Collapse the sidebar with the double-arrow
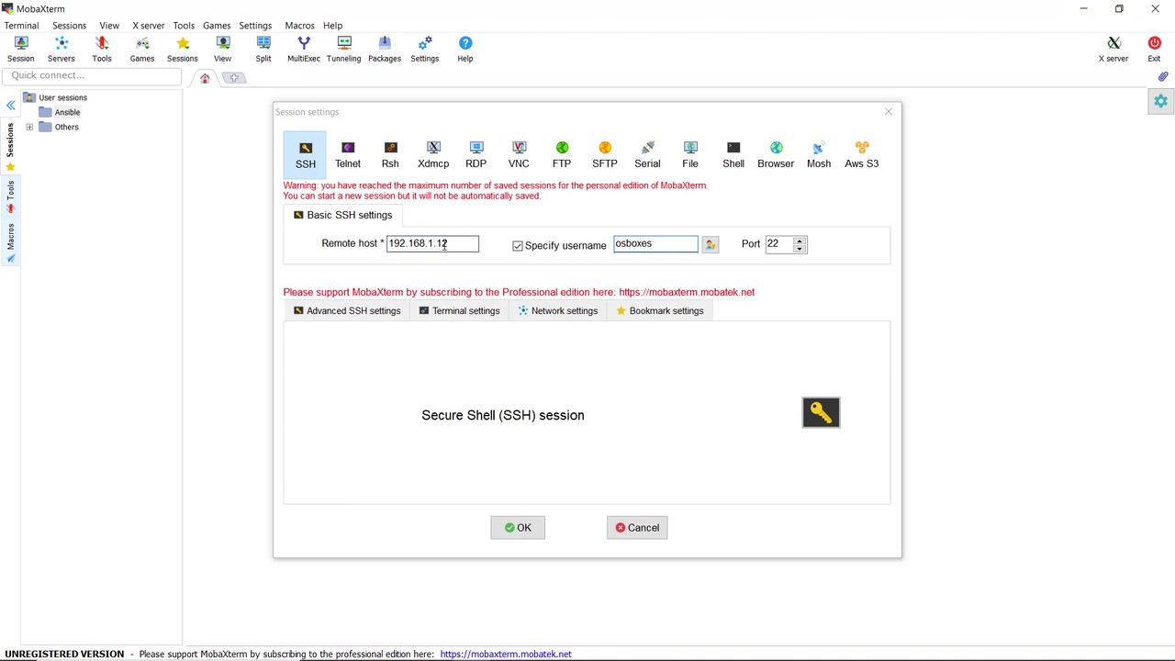The image size is (1175, 661). pyautogui.click(x=10, y=106)
